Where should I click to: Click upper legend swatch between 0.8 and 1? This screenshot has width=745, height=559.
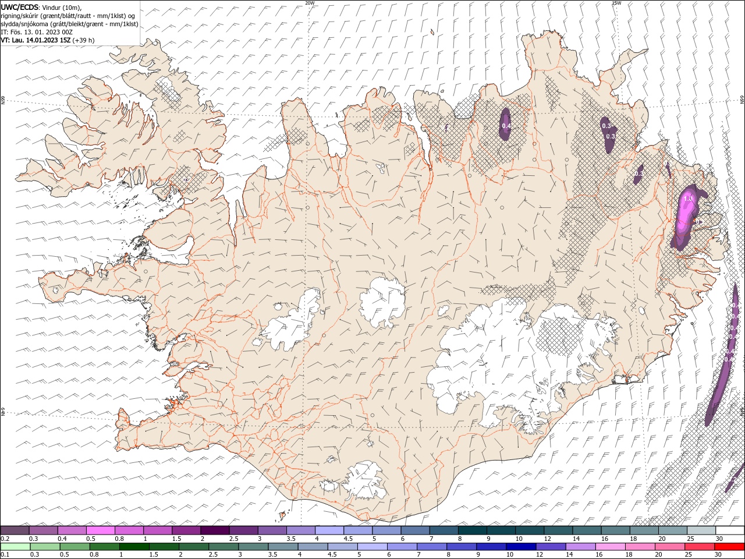click(x=129, y=530)
